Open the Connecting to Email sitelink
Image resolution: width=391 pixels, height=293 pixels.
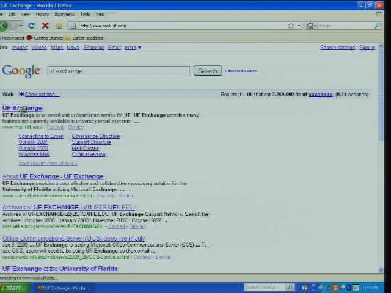pos(41,136)
